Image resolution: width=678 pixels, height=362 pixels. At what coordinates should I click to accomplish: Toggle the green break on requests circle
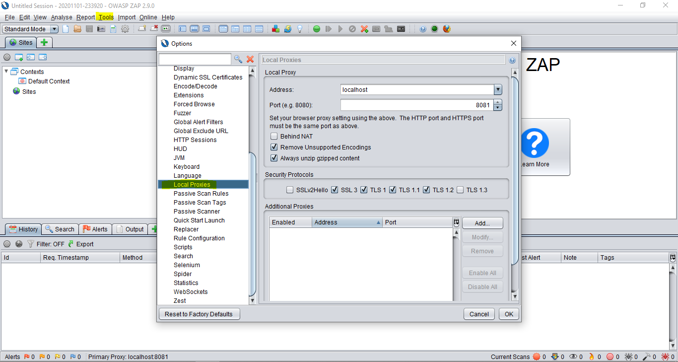point(317,29)
